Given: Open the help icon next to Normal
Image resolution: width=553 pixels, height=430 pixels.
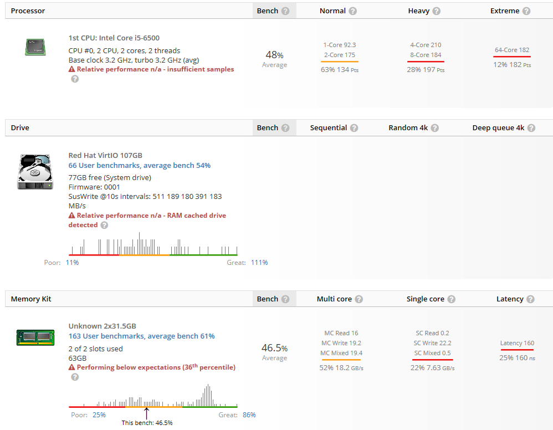Looking at the screenshot, I should pos(352,11).
